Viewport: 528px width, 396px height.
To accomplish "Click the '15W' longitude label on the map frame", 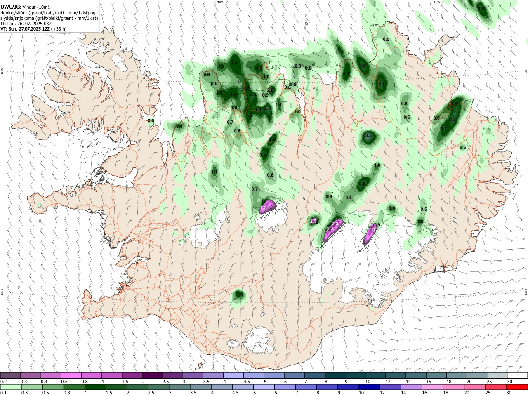I will [437, 2].
